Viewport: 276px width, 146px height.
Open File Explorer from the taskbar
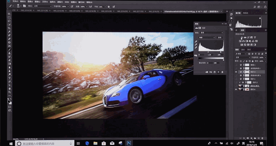(x=95, y=143)
